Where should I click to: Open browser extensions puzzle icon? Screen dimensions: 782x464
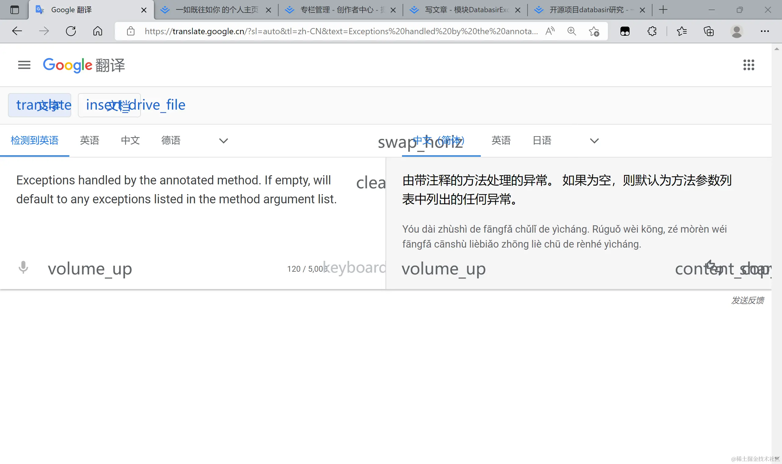tap(652, 31)
